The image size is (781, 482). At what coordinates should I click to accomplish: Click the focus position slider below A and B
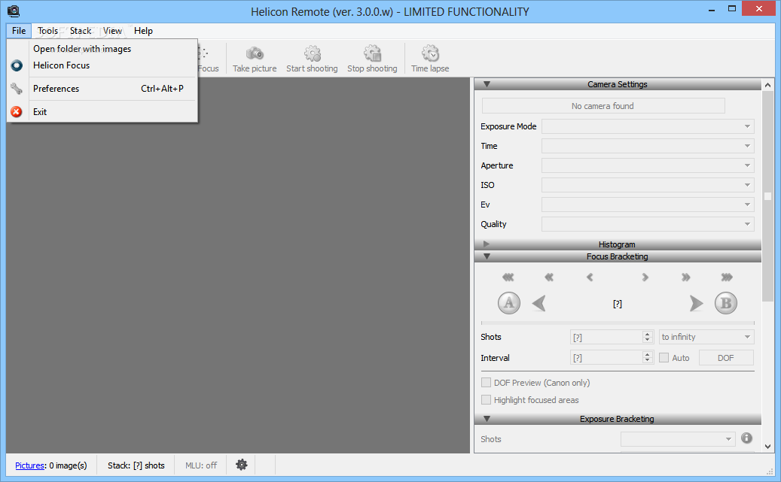pos(618,323)
